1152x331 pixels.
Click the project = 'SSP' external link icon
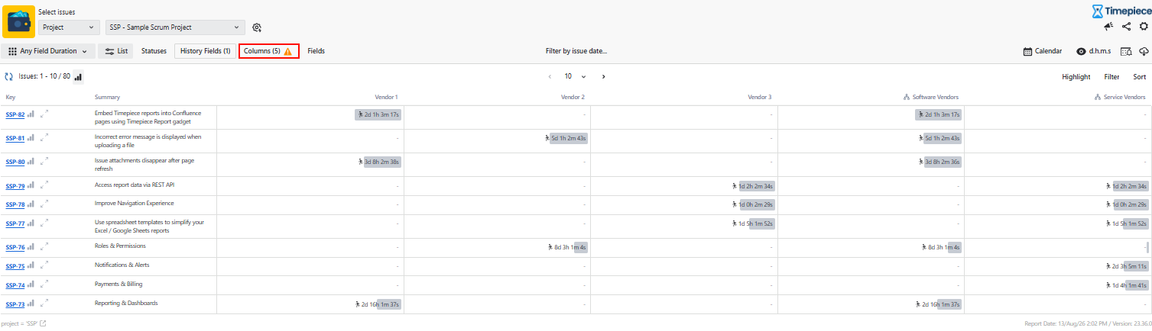tap(43, 323)
